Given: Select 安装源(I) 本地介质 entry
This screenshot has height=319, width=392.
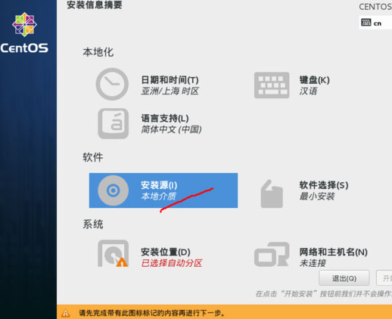Looking at the screenshot, I should click(x=163, y=190).
